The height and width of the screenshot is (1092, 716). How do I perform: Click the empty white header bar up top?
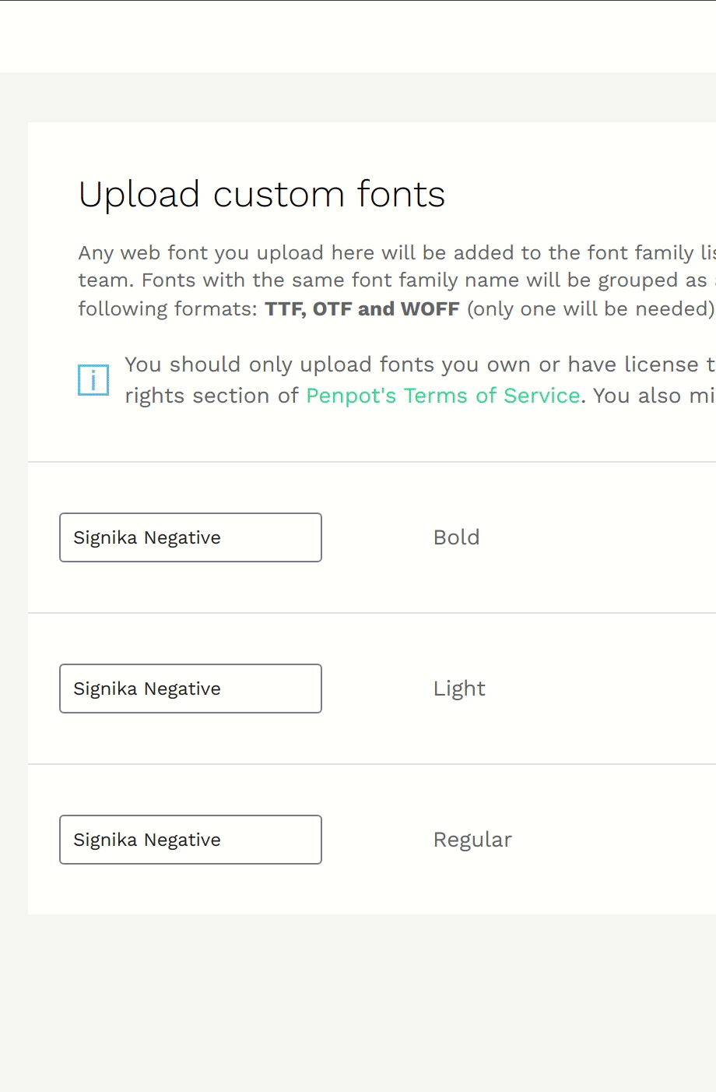358,37
